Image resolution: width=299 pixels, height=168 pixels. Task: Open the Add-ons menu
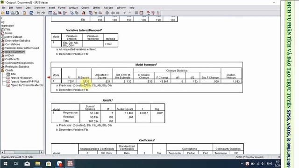tap(108, 8)
